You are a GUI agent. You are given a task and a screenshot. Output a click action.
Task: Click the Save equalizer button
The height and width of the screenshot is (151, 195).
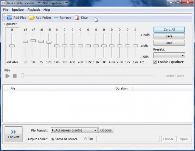169,36
